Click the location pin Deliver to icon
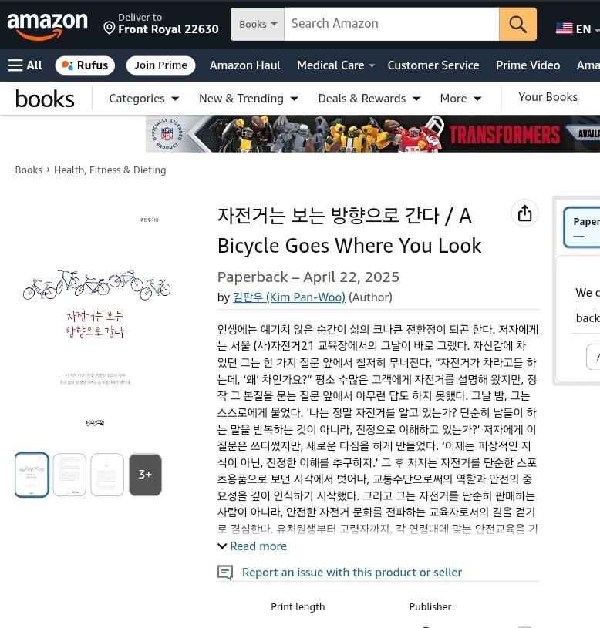This screenshot has width=600, height=628. [x=109, y=28]
